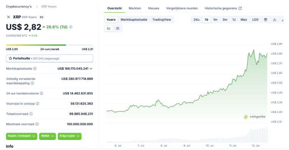Click the expand chart fullscreen icon
This screenshot has height=150, width=289.
click(283, 20)
